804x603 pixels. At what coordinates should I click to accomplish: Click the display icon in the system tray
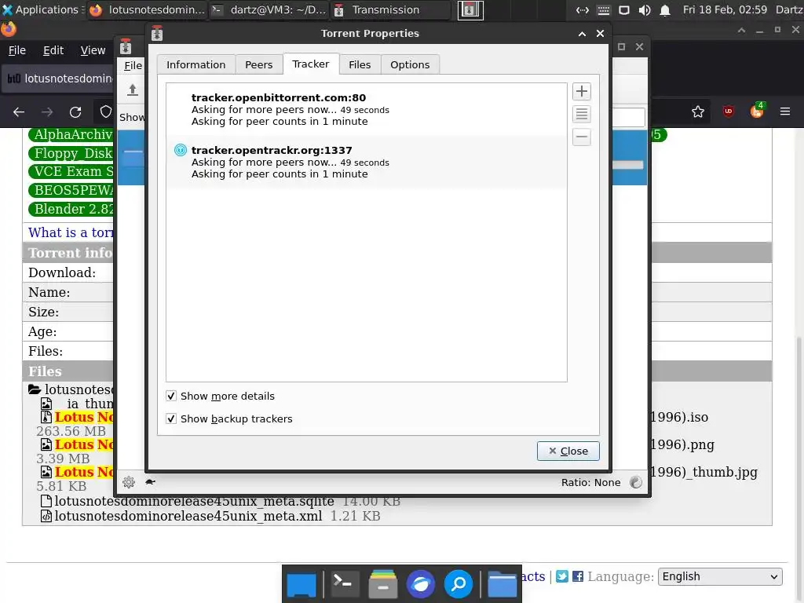(624, 9)
